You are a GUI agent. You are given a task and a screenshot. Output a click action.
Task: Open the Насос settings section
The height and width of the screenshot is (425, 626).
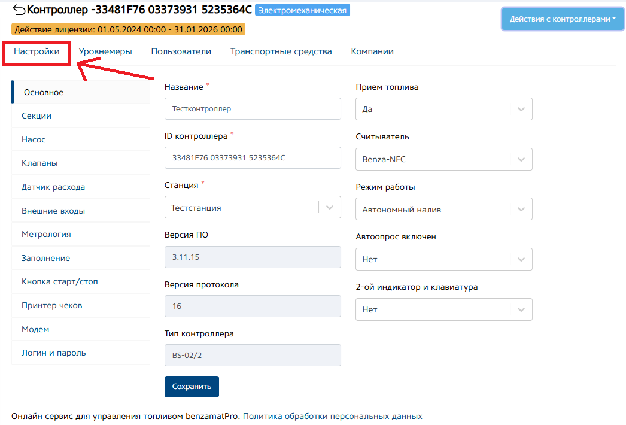coord(34,139)
